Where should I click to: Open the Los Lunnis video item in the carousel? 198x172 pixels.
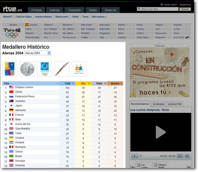coord(143,165)
